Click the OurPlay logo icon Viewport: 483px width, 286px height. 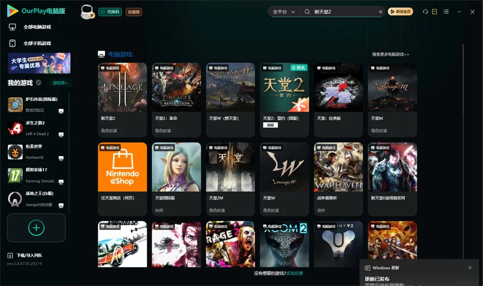tap(13, 11)
